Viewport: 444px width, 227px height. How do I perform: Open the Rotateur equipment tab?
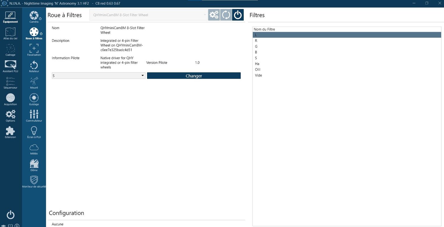[34, 67]
